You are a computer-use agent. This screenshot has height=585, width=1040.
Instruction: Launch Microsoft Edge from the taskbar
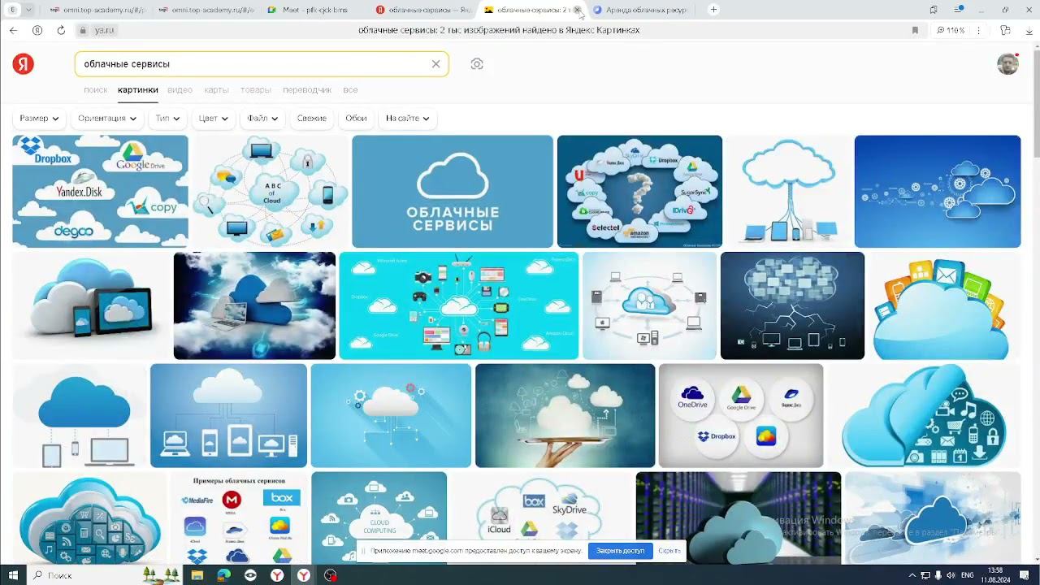pos(223,575)
